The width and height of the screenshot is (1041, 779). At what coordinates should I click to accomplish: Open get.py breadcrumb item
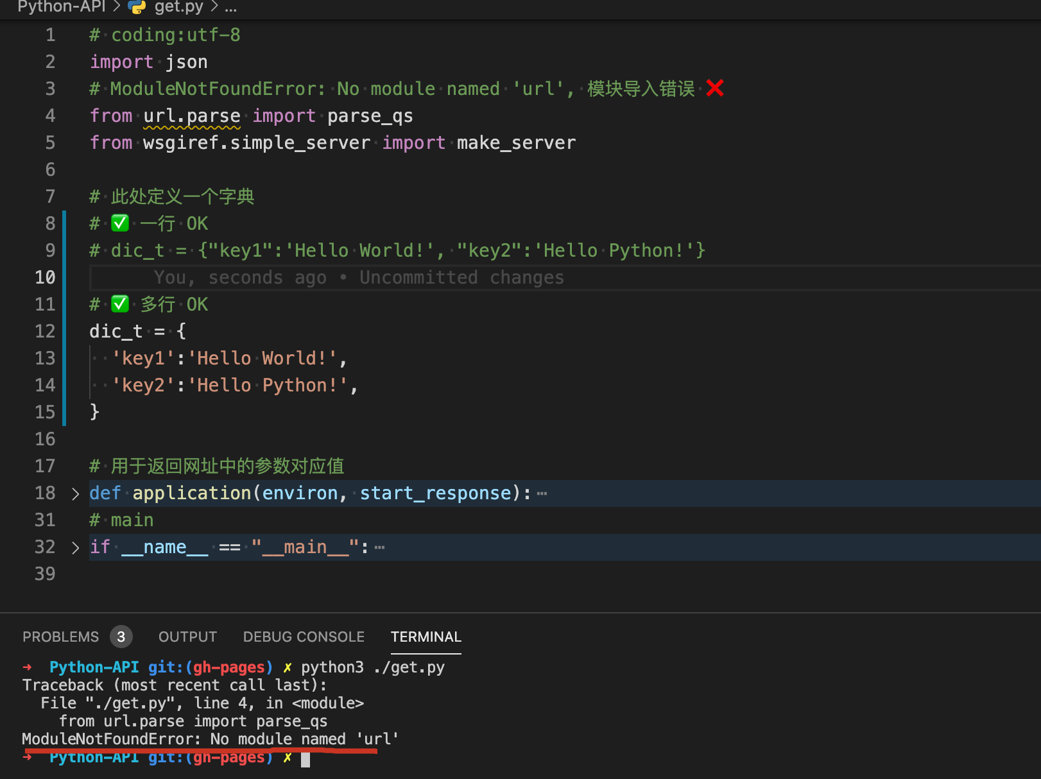tap(178, 7)
